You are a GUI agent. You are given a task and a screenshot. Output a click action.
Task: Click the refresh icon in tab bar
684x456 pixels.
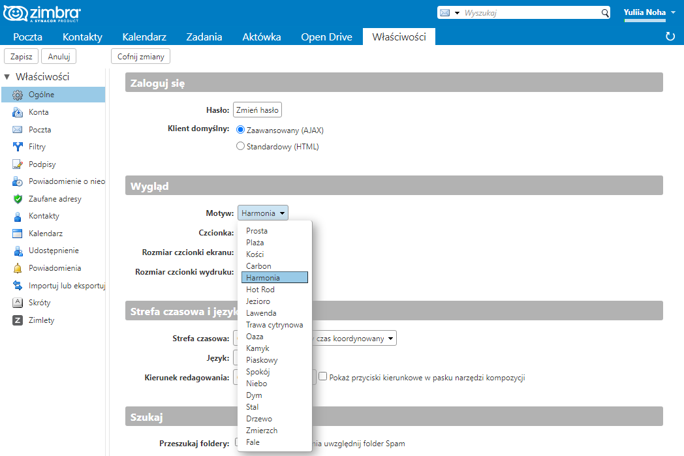coord(670,37)
